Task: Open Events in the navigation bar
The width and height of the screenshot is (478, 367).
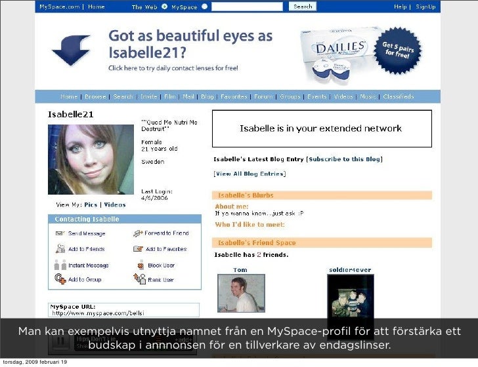Action: coord(316,96)
